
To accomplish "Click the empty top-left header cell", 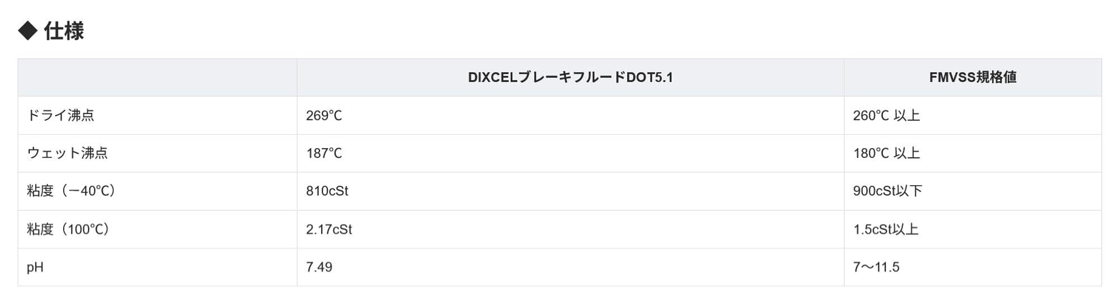I will click(157, 77).
